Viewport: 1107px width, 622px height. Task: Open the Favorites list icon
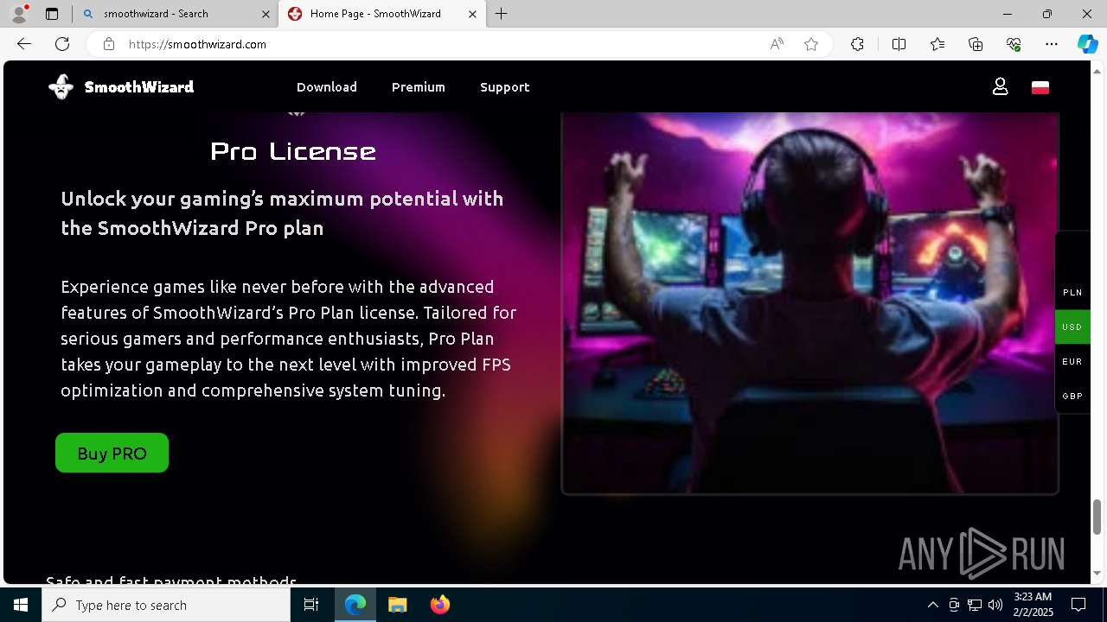point(937,44)
